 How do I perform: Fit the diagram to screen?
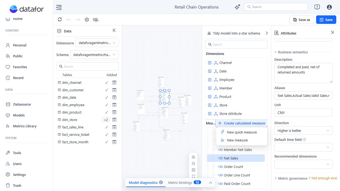coord(193,176)
